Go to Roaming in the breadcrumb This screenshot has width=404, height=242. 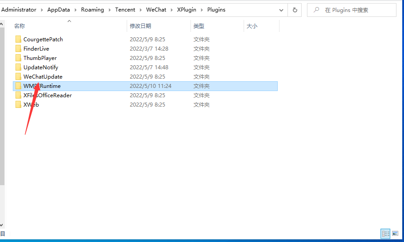coord(93,10)
